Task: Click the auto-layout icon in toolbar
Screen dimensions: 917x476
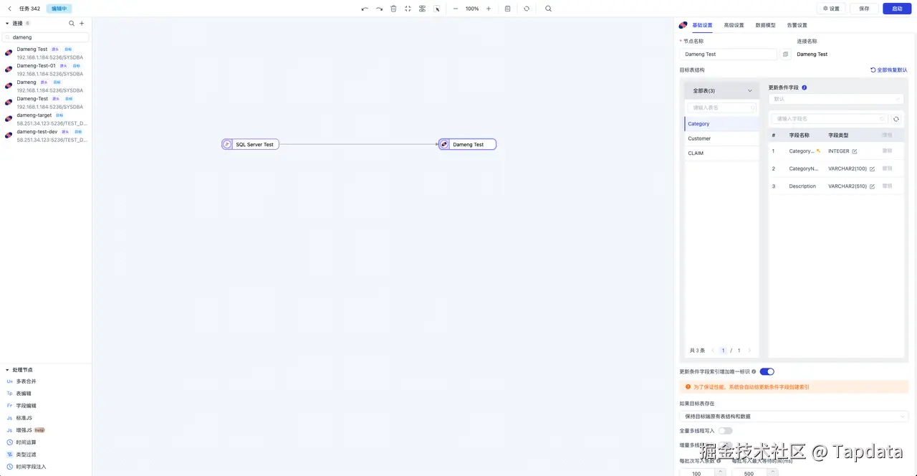Action: pos(422,9)
